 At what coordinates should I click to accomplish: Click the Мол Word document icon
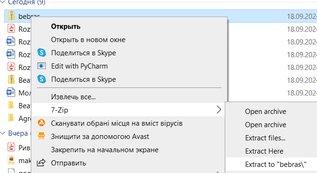(11, 93)
